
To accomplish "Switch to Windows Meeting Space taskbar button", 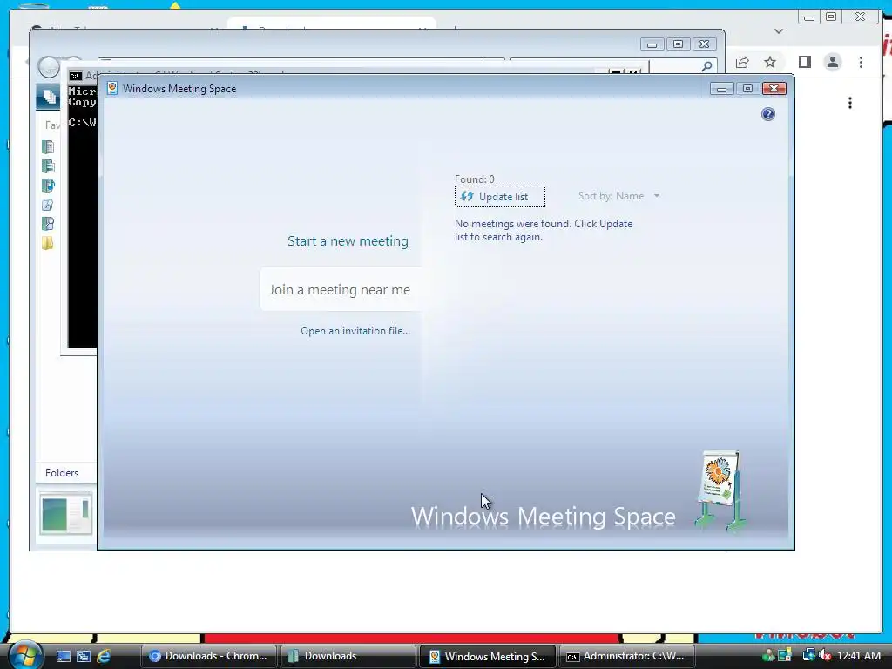I will pos(487,656).
